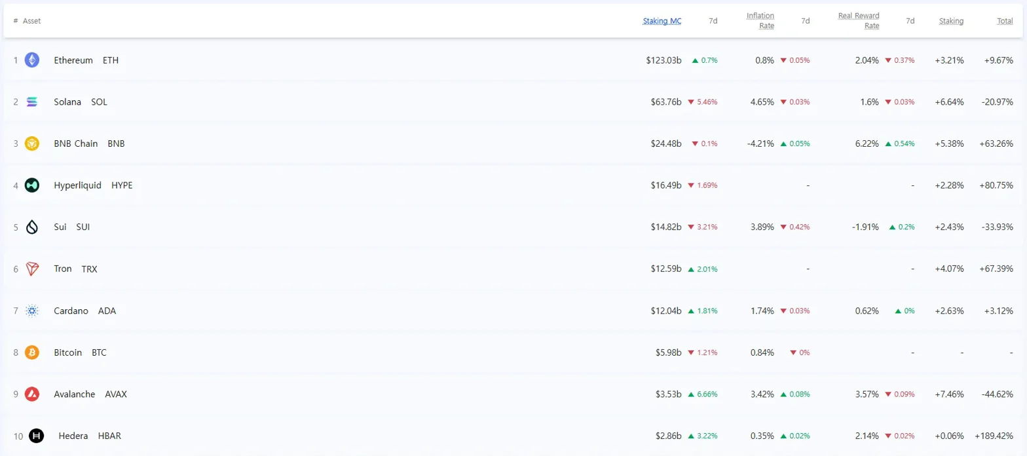This screenshot has height=456, width=1027.
Task: Click the BNB Chain coin icon
Action: [x=31, y=143]
